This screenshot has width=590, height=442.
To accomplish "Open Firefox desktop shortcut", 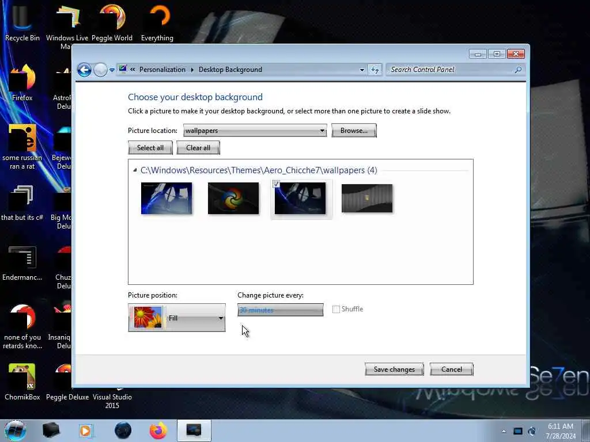I will 22,83.
